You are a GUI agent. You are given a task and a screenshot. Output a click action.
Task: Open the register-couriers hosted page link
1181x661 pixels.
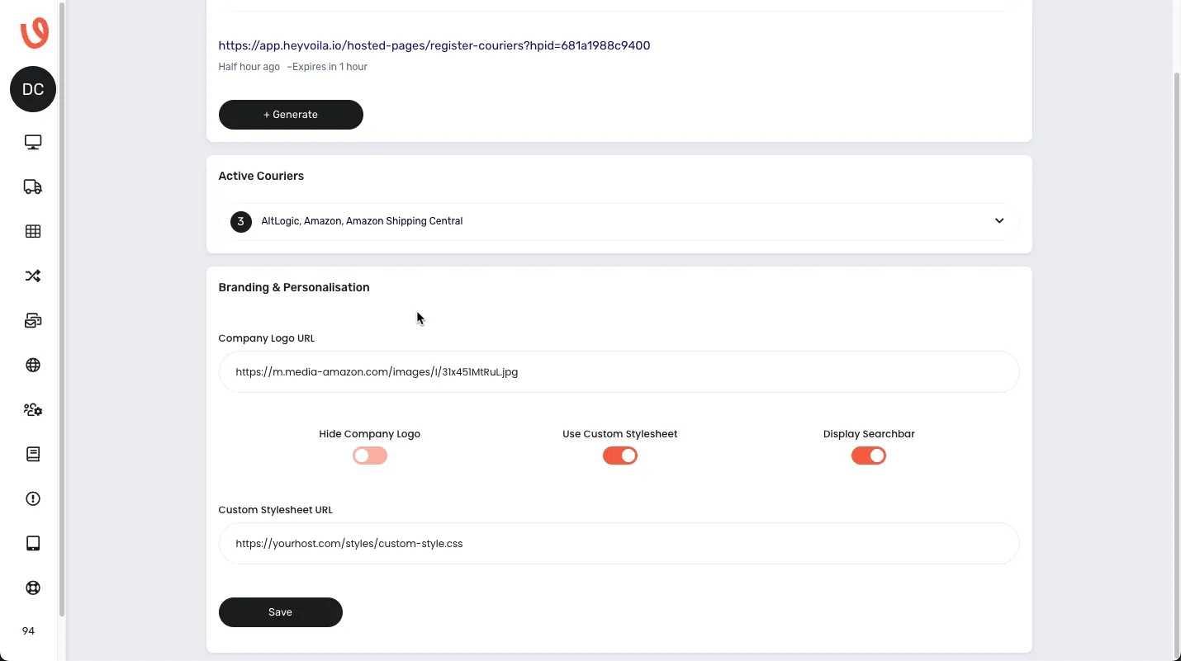click(x=434, y=45)
